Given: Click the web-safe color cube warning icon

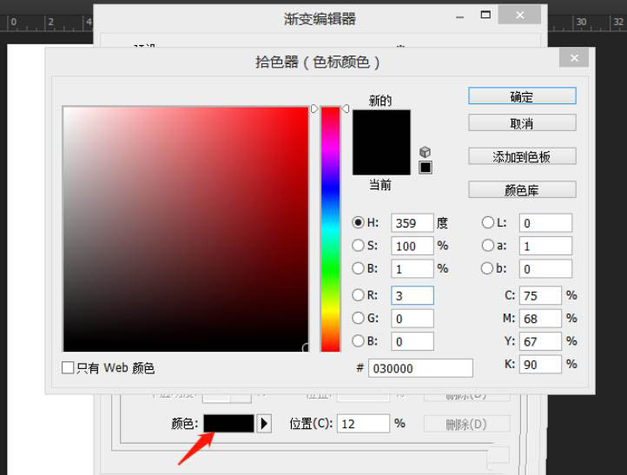Looking at the screenshot, I should tap(425, 152).
